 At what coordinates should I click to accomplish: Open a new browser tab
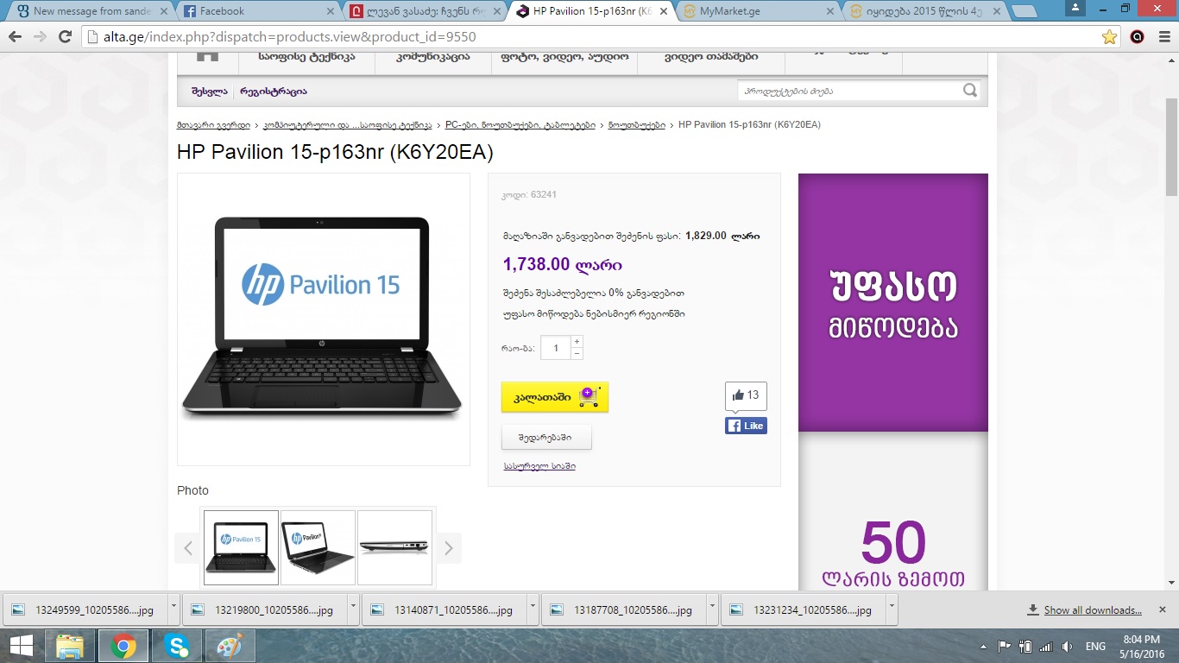[1024, 11]
